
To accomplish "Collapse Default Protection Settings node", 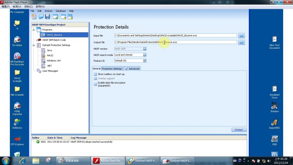I will [x=34, y=45].
